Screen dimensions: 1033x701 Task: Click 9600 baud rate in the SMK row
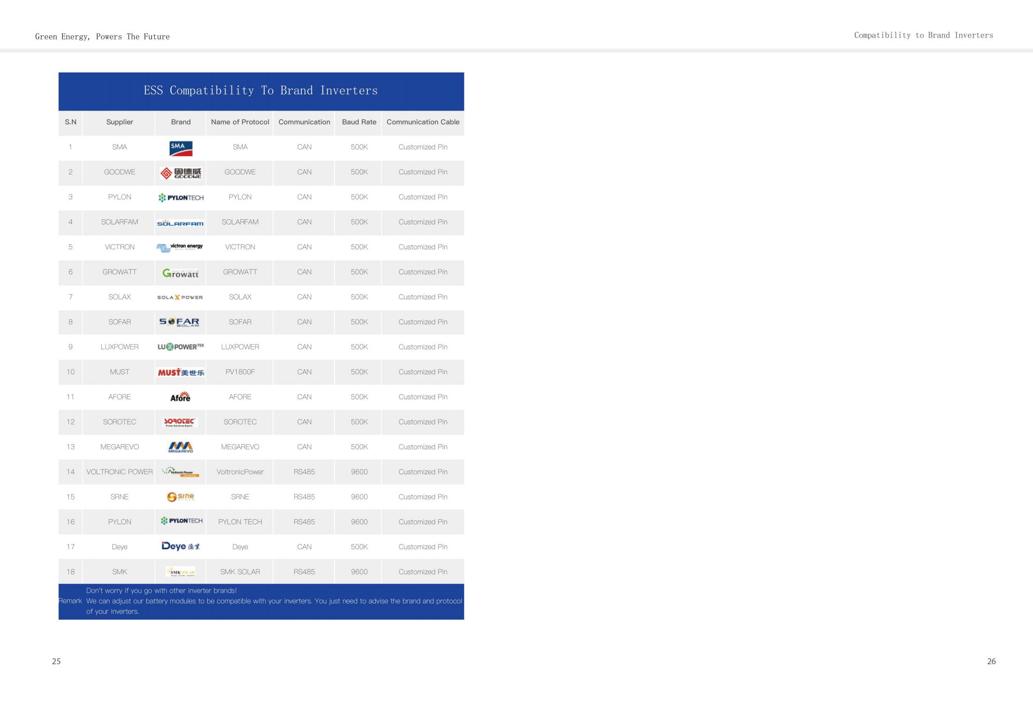click(x=359, y=572)
